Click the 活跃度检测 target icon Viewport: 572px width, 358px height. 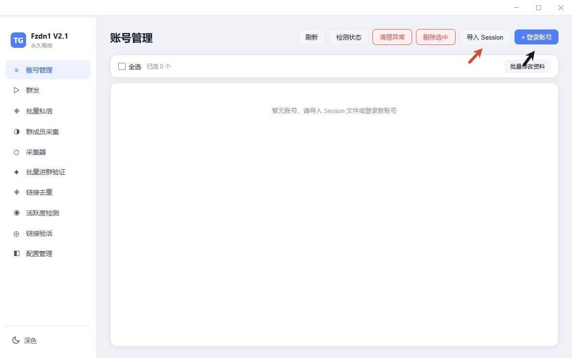[16, 213]
